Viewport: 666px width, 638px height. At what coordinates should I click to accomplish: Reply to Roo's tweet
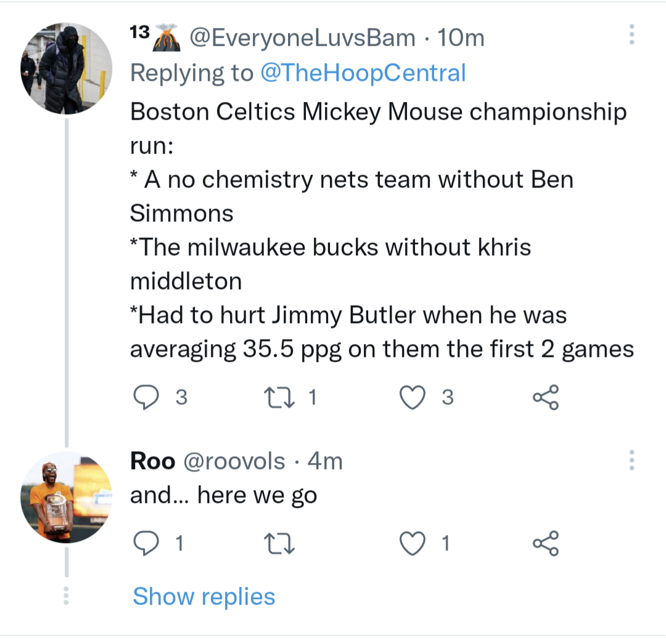click(x=146, y=543)
